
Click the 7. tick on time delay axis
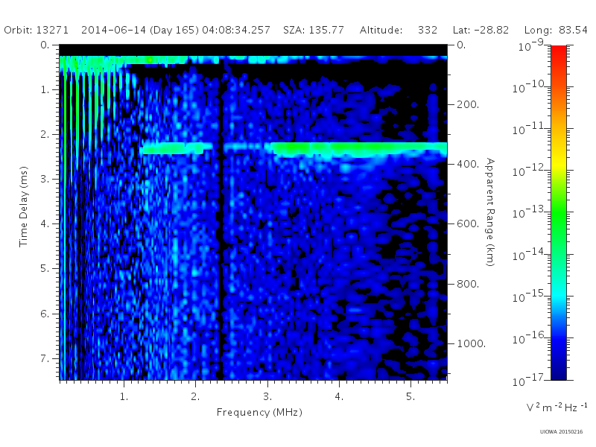[45, 358]
